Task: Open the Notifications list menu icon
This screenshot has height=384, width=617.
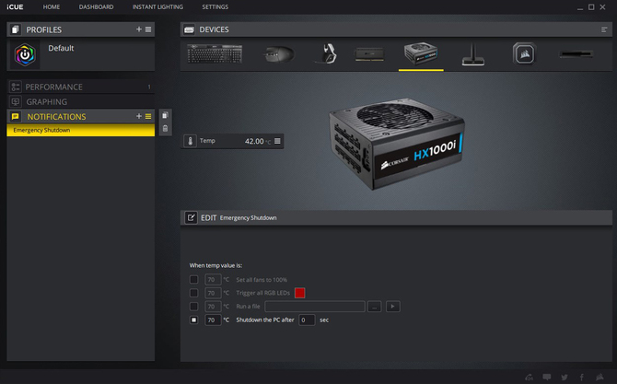Action: click(x=148, y=116)
